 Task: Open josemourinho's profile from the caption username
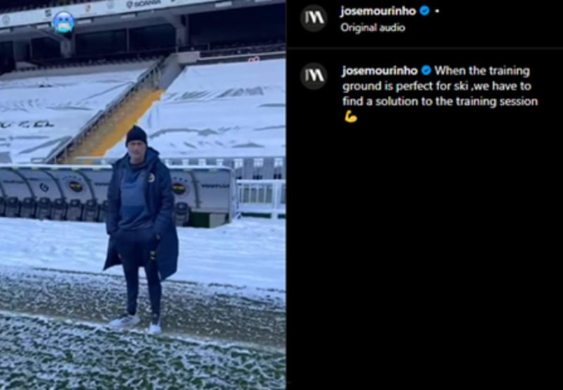[x=380, y=70]
